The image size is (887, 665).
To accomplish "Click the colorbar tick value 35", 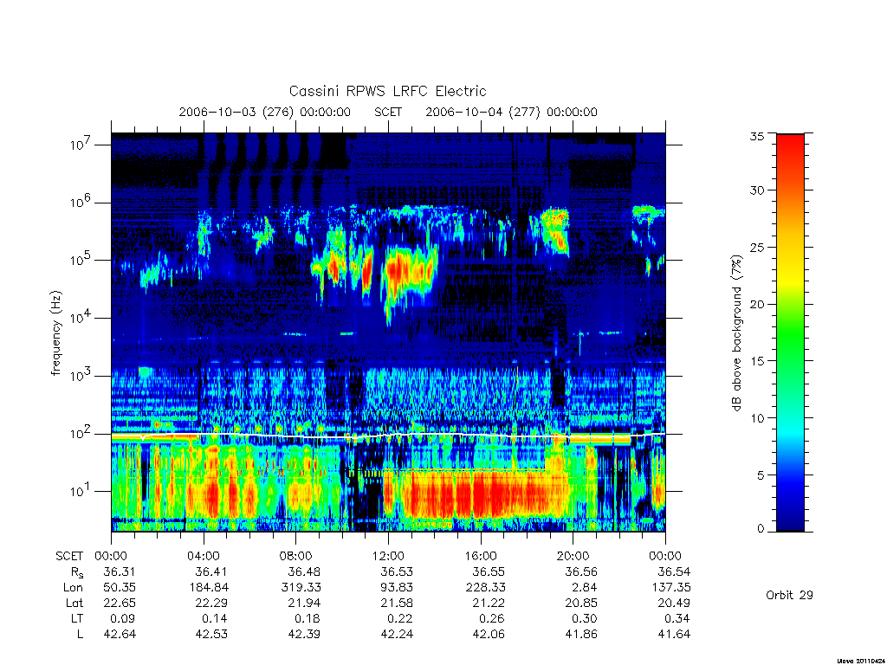I will coord(757,136).
